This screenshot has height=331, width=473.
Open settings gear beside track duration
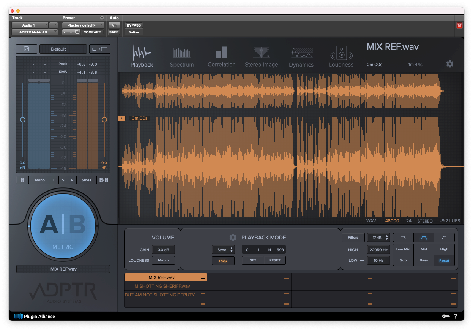coord(450,64)
